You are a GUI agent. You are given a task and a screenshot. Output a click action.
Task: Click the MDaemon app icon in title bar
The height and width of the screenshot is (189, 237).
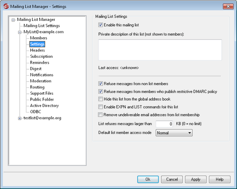[6, 6]
